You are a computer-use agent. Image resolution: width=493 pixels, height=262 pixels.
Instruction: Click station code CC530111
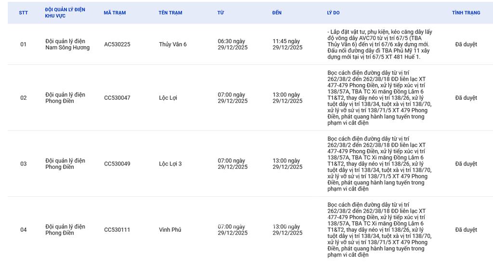click(x=117, y=230)
